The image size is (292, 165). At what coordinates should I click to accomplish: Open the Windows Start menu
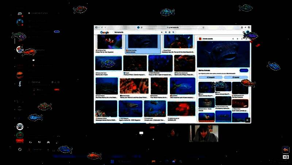point(112,161)
